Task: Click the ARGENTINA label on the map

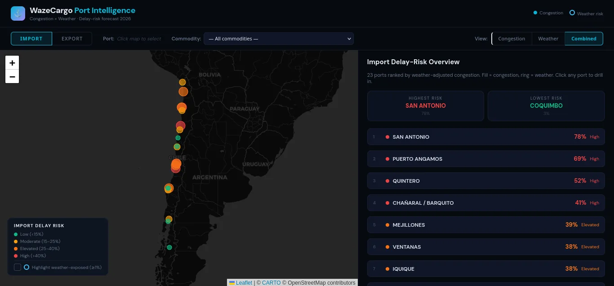Action: 210,177
